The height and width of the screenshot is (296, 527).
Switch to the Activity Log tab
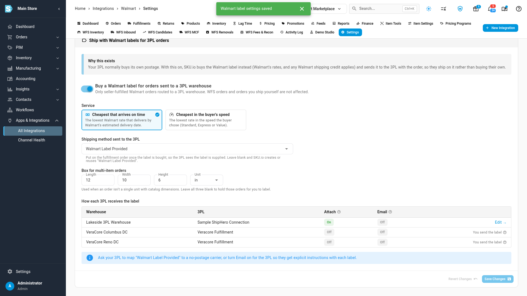[x=291, y=32]
